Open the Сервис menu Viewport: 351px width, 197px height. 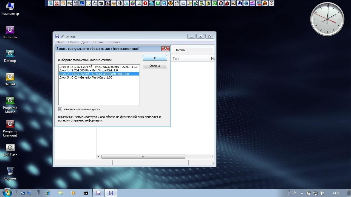(x=98, y=42)
